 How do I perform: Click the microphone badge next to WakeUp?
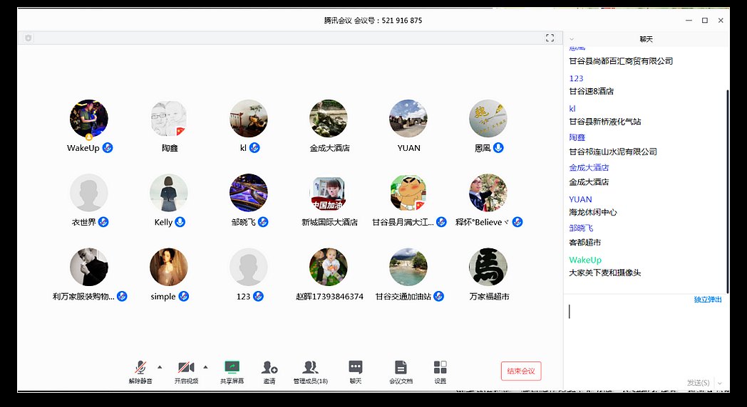[x=108, y=148]
